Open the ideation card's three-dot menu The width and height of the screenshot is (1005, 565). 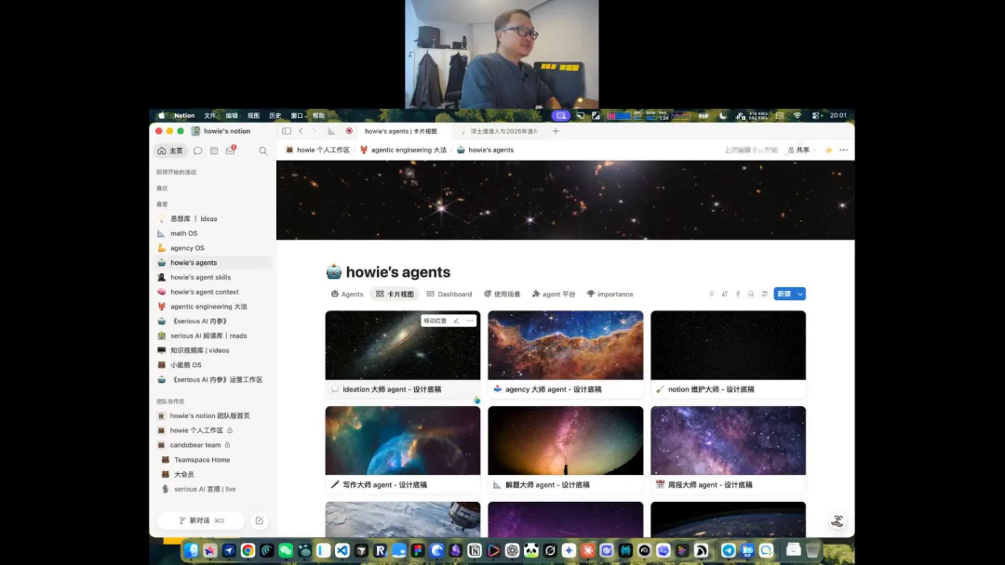470,321
